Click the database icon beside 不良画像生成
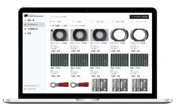 (25, 29)
